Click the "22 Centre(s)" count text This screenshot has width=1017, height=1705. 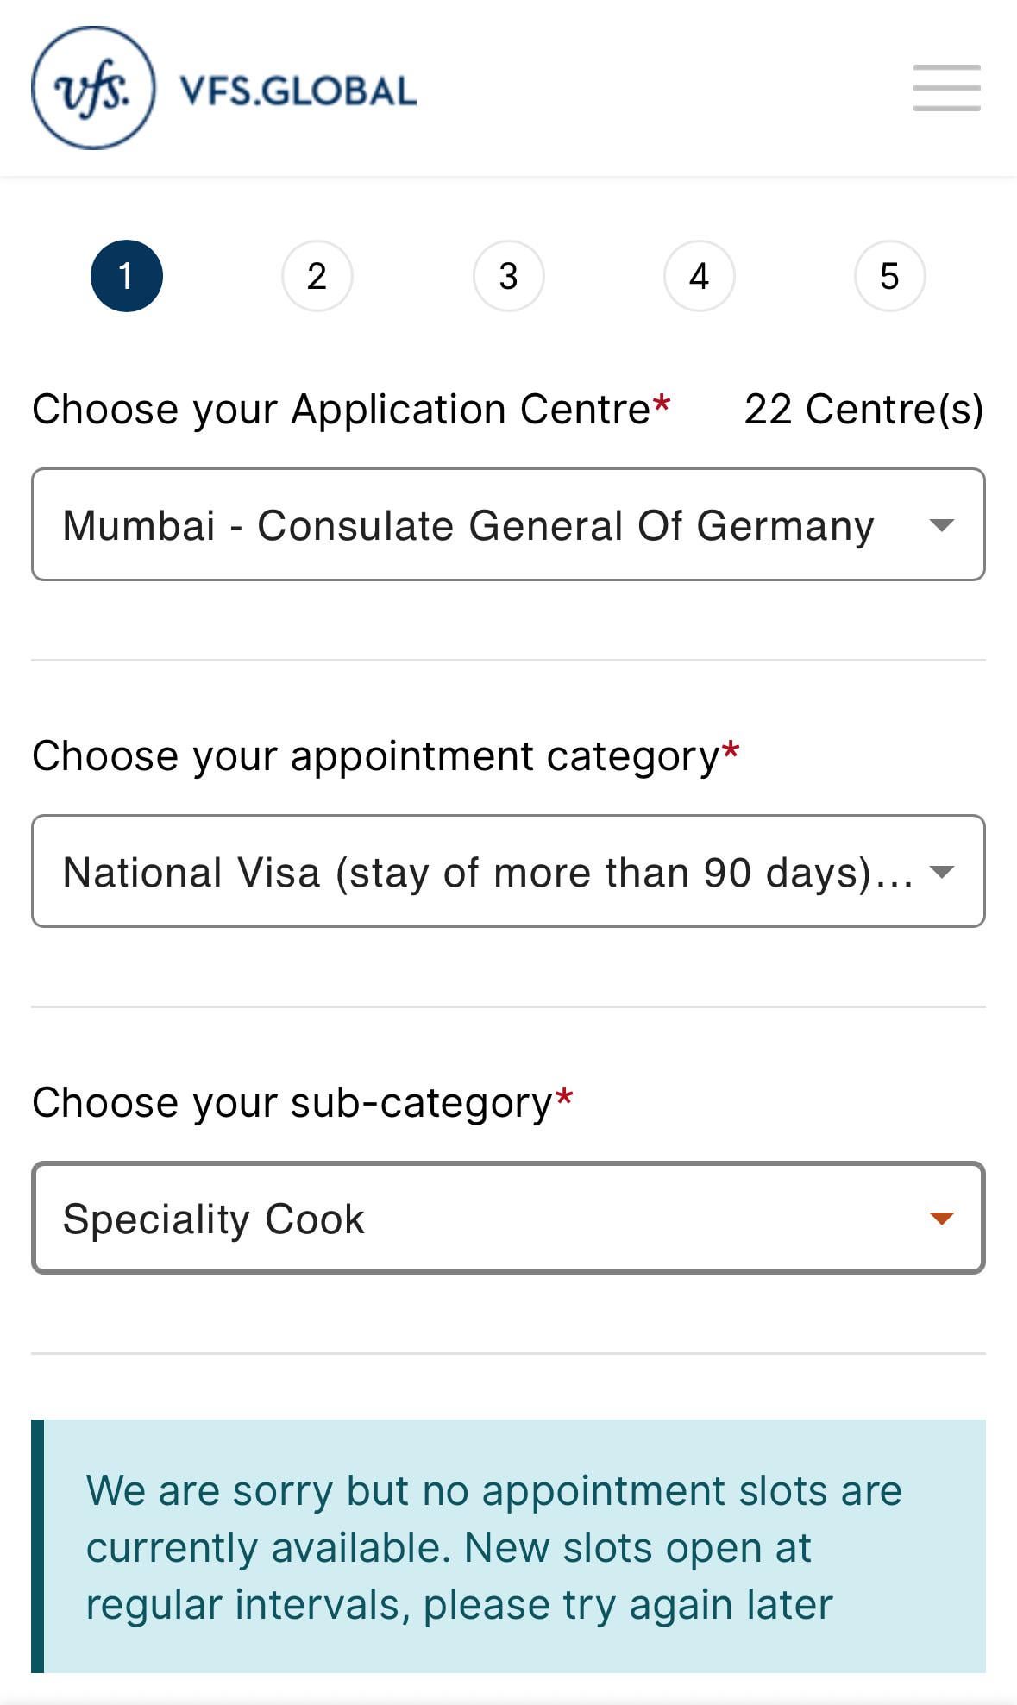863,410
